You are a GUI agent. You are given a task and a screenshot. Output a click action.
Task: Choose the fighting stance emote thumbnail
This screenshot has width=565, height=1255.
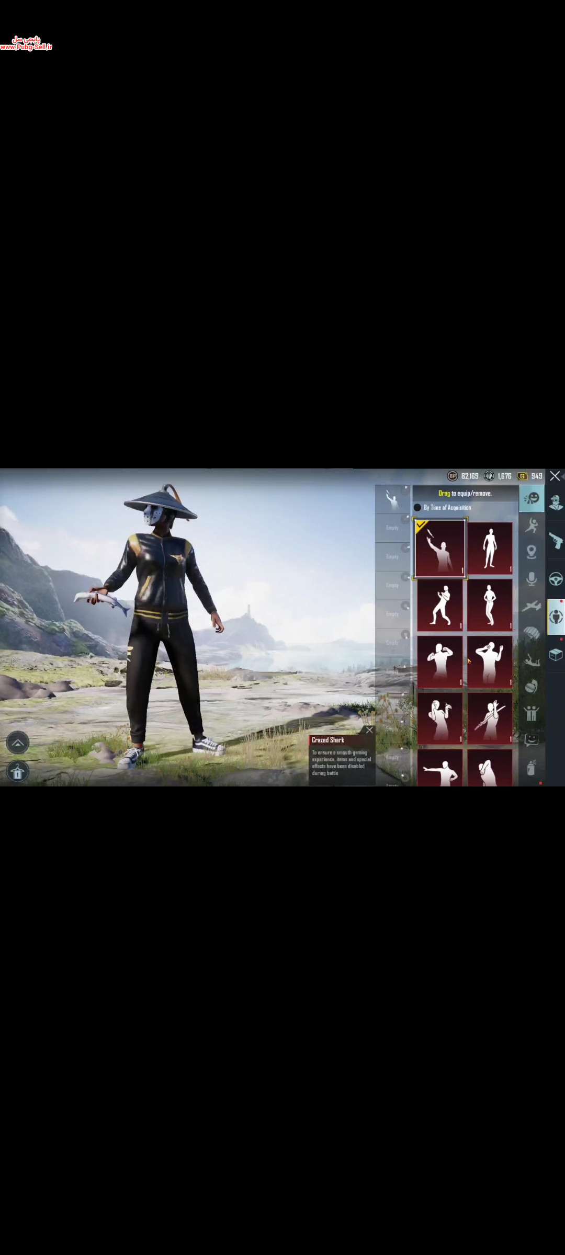440,605
